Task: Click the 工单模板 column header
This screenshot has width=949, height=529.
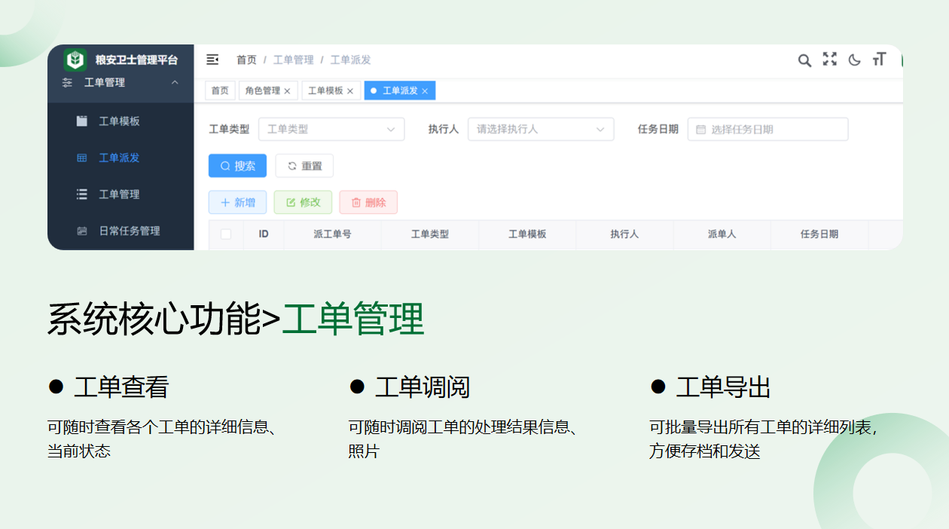Action: [527, 234]
